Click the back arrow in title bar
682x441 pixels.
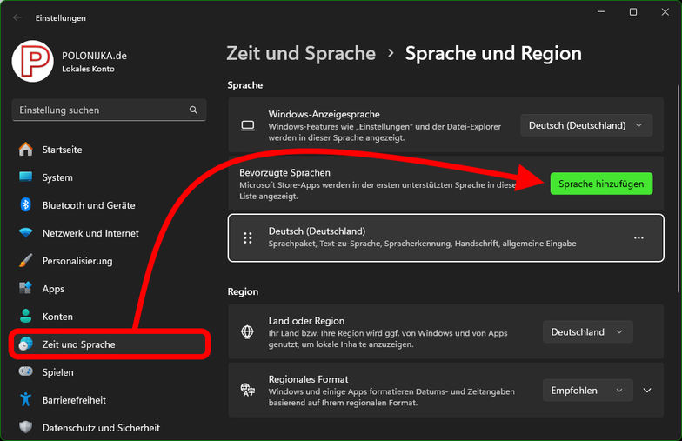(x=17, y=17)
